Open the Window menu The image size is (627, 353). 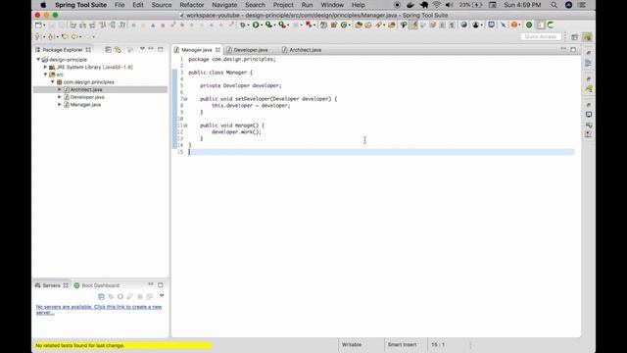click(332, 5)
